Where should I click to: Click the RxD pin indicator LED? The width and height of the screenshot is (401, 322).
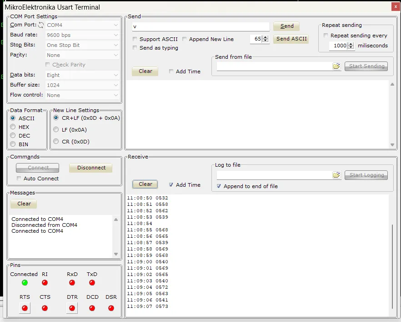coord(72,282)
